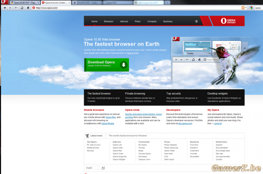The image size is (263, 174).
Task: Open Knowledge base footer link
Action: (x=223, y=151)
